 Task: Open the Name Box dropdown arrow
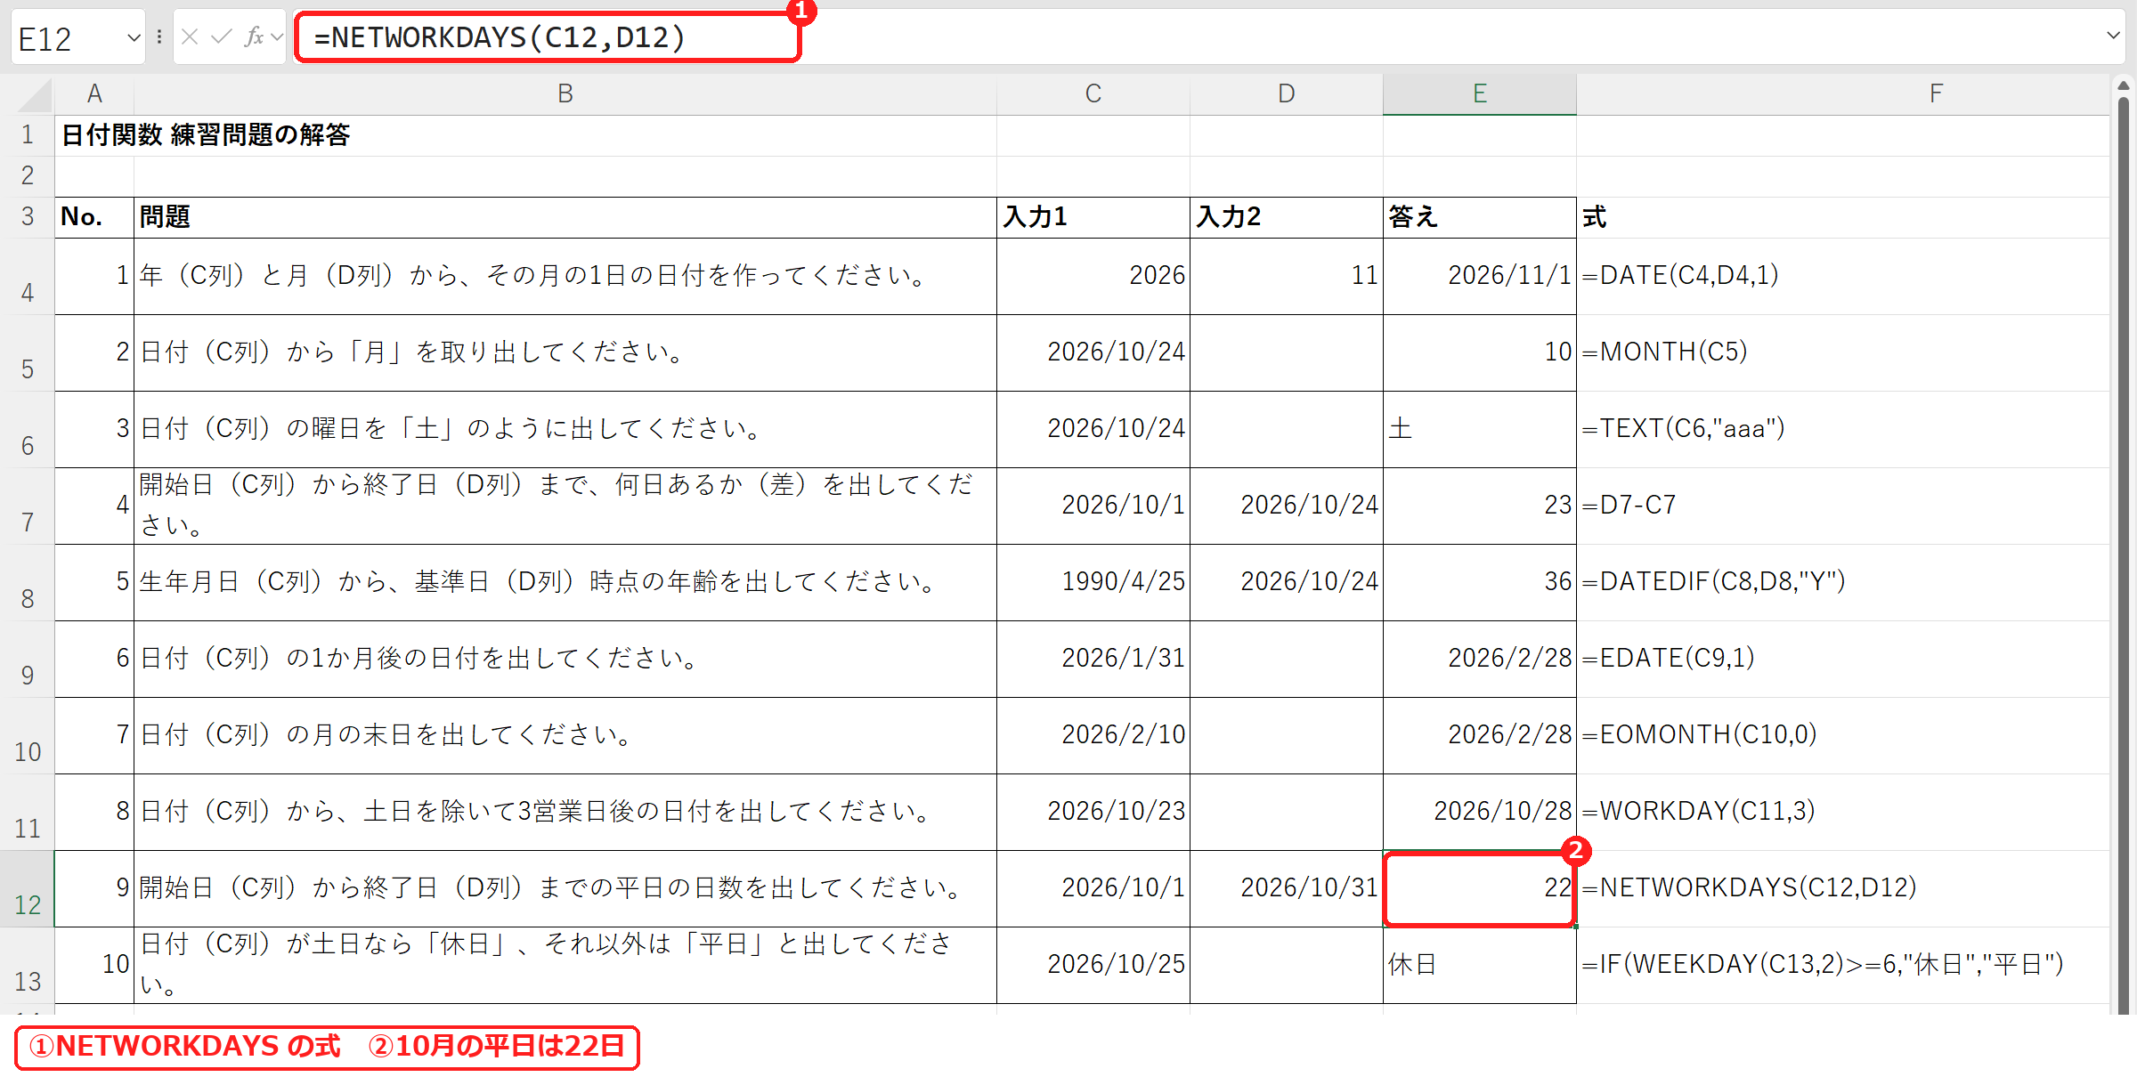pyautogui.click(x=134, y=37)
